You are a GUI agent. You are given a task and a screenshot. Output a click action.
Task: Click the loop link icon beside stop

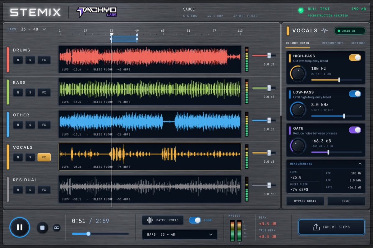tap(57, 228)
